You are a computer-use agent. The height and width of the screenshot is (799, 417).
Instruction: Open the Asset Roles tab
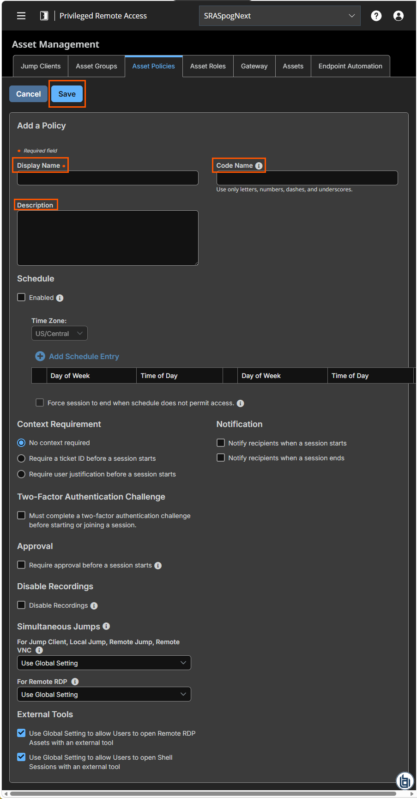click(x=208, y=66)
